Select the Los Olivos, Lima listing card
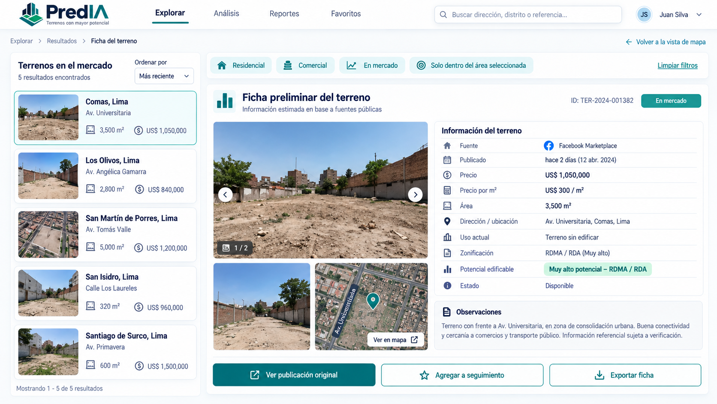This screenshot has height=404, width=717. tap(105, 176)
